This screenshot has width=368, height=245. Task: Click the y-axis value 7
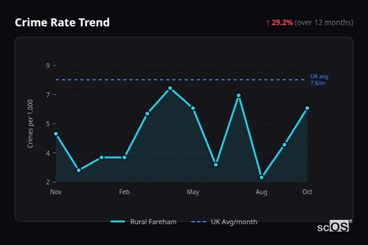(48, 95)
